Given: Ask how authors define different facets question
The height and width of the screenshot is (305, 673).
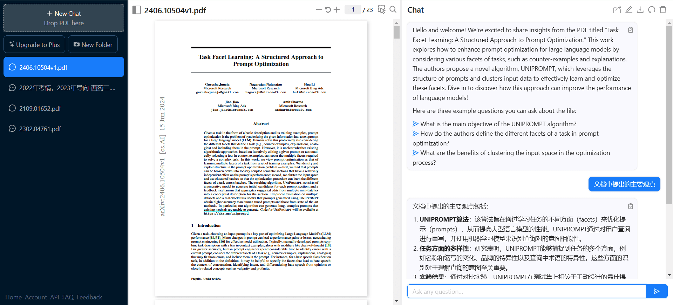Looking at the screenshot, I should click(x=505, y=138).
